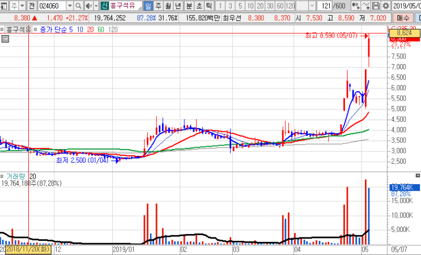Viewport: 421px width, 255px height.
Task: Click the blue 5 moving average label
Action: click(x=71, y=29)
